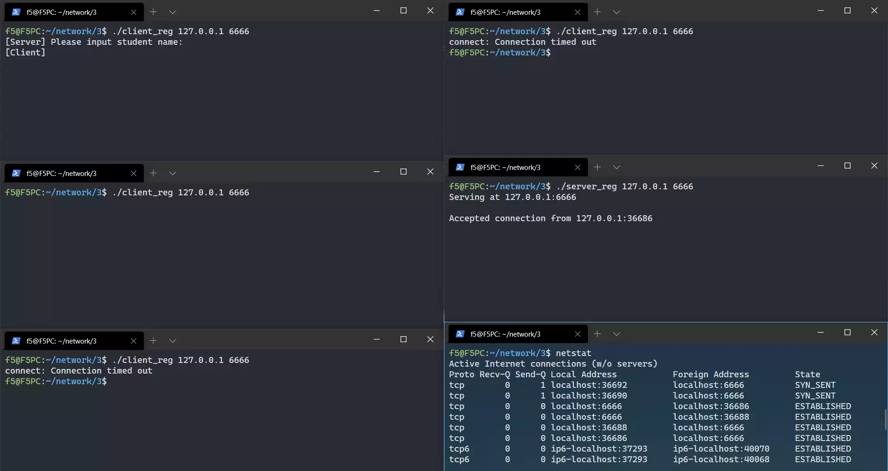
Task: Open a new tab in the netstat terminal
Action: pyautogui.click(x=597, y=334)
